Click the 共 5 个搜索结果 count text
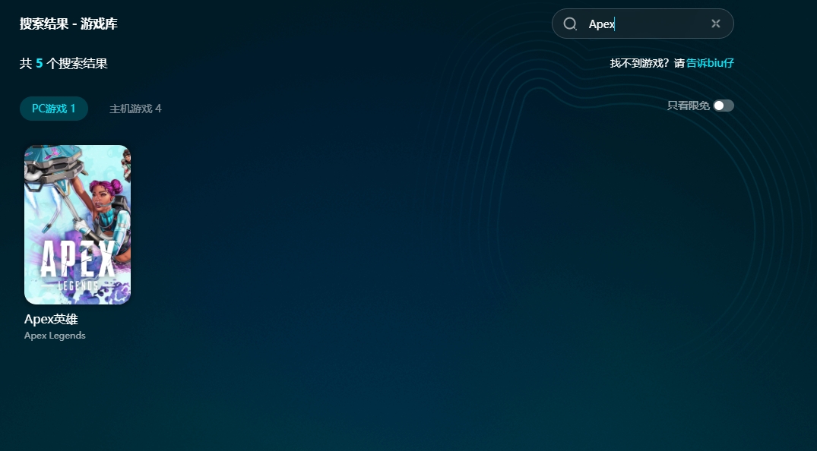The width and height of the screenshot is (817, 451). (64, 64)
